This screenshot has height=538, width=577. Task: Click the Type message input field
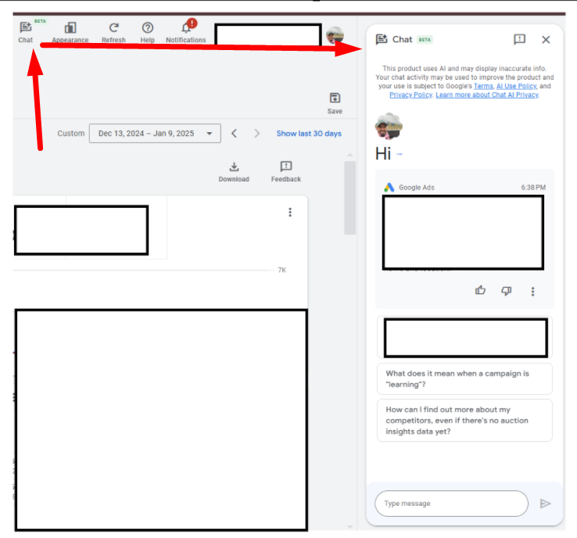[x=451, y=504]
